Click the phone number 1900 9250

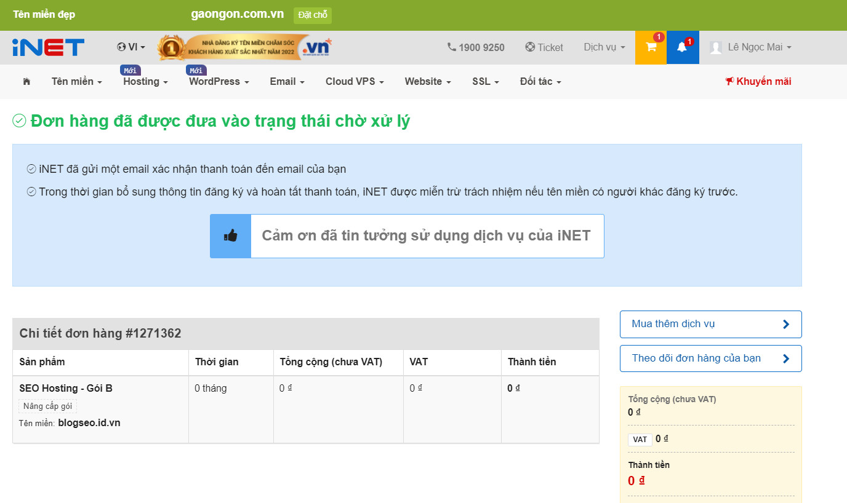476,47
